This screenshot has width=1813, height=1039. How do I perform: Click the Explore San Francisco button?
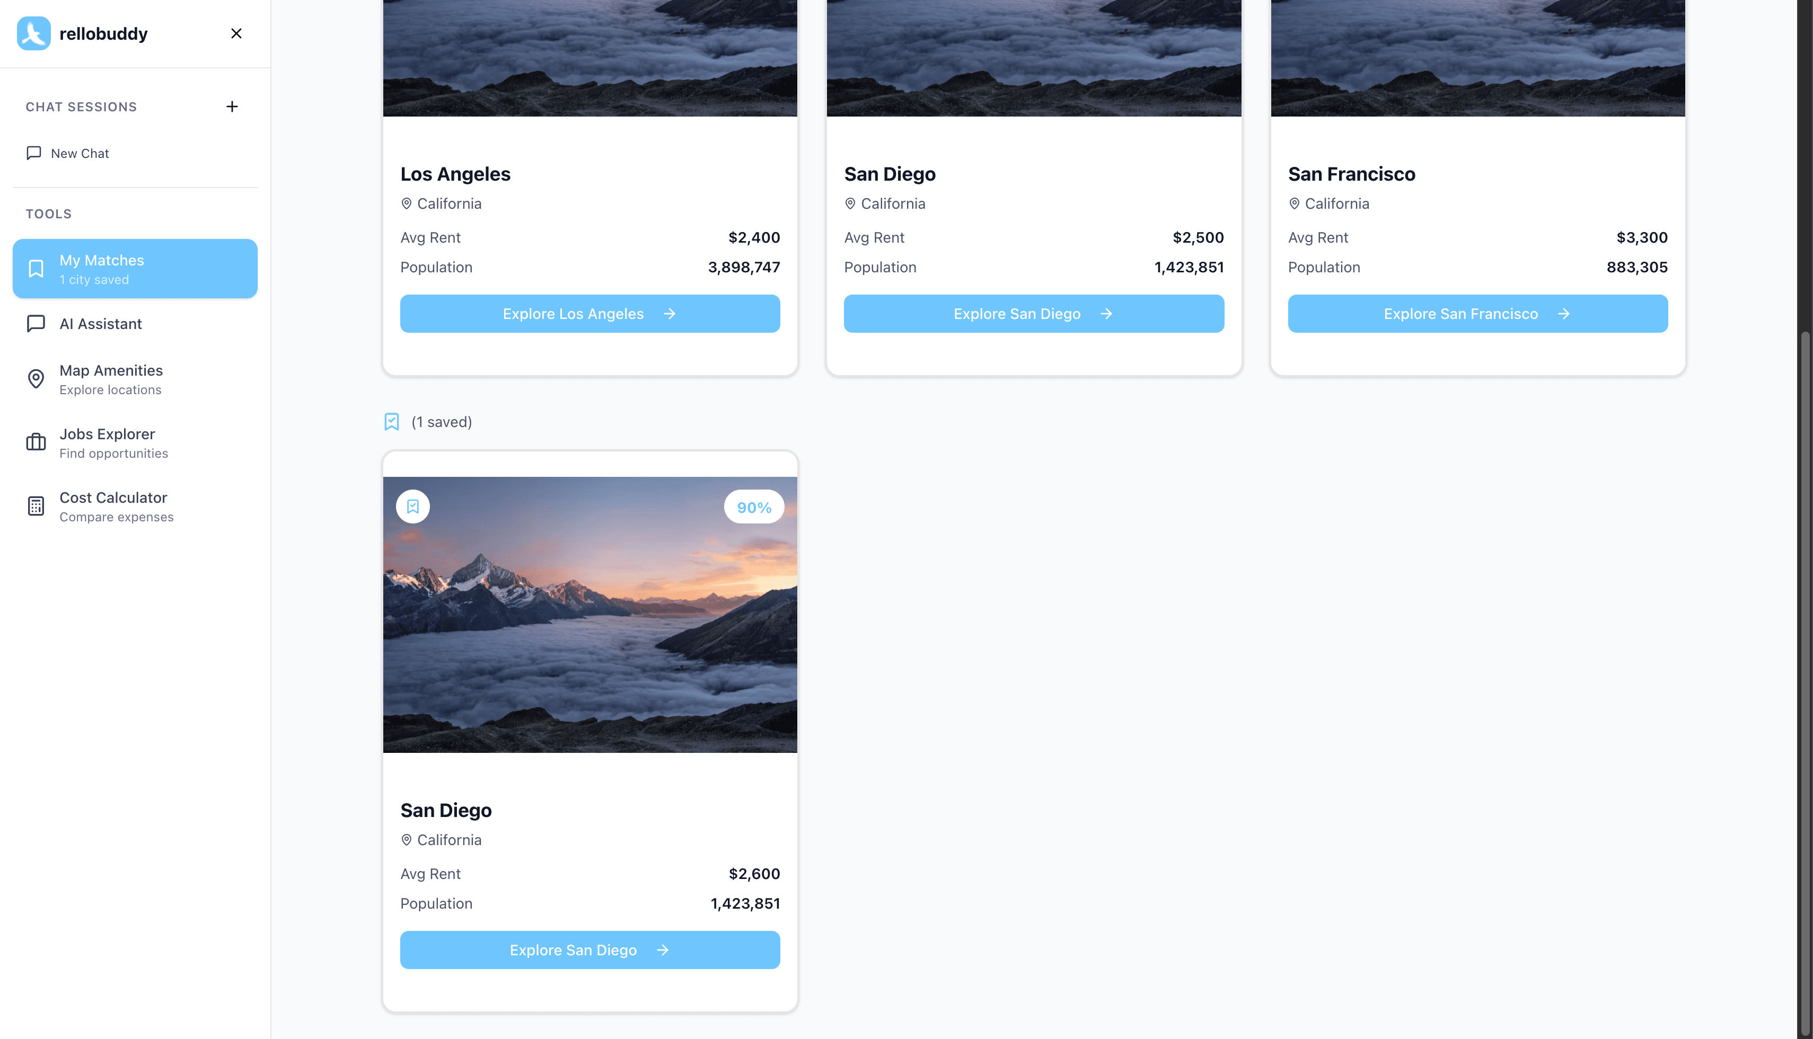[x=1477, y=314]
